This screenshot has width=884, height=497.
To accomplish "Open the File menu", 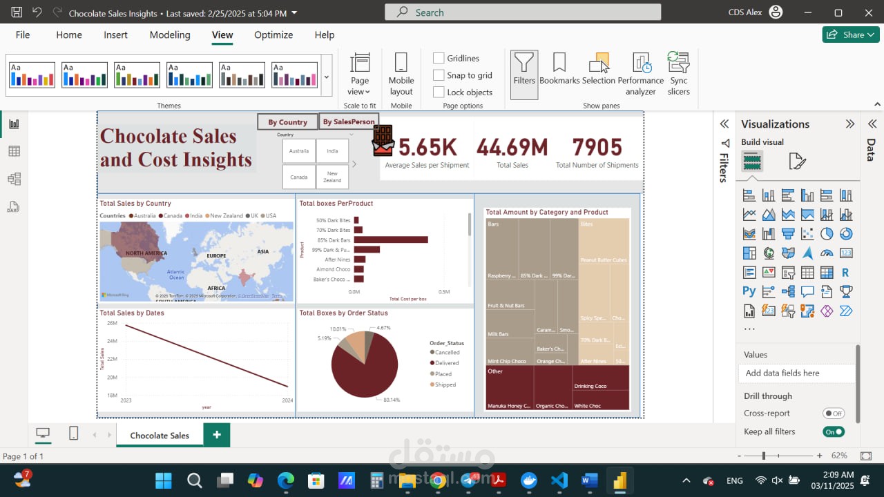I will (23, 35).
